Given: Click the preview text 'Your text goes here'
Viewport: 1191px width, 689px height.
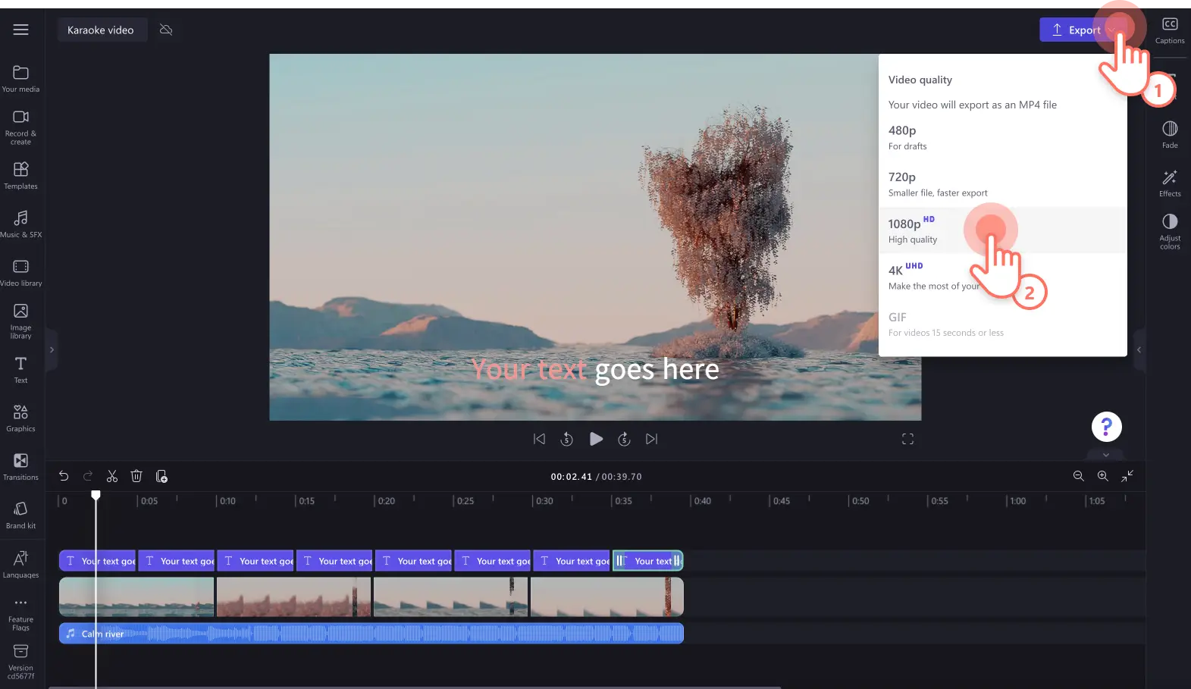Looking at the screenshot, I should 595,369.
